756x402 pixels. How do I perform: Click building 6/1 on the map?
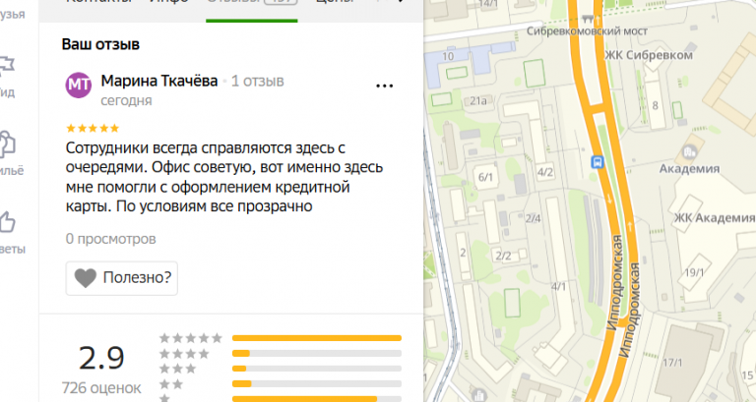tap(485, 177)
